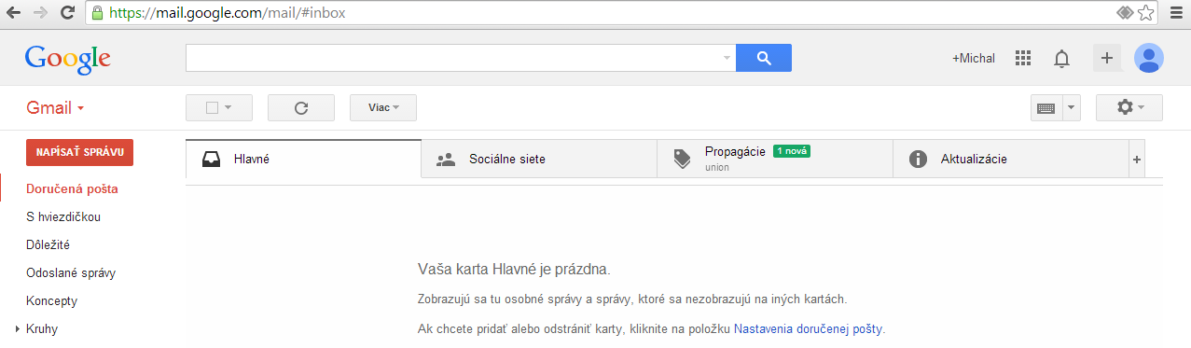Click the diamond extension icon in the address bar

(x=1126, y=13)
